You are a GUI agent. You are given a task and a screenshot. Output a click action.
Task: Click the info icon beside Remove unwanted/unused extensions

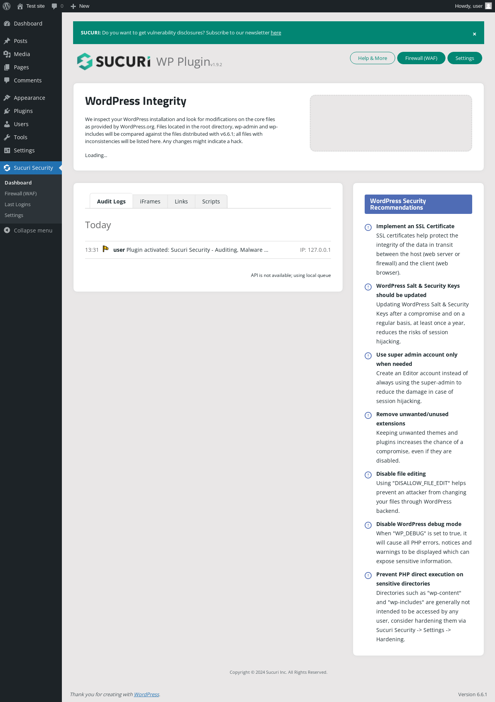pos(368,415)
